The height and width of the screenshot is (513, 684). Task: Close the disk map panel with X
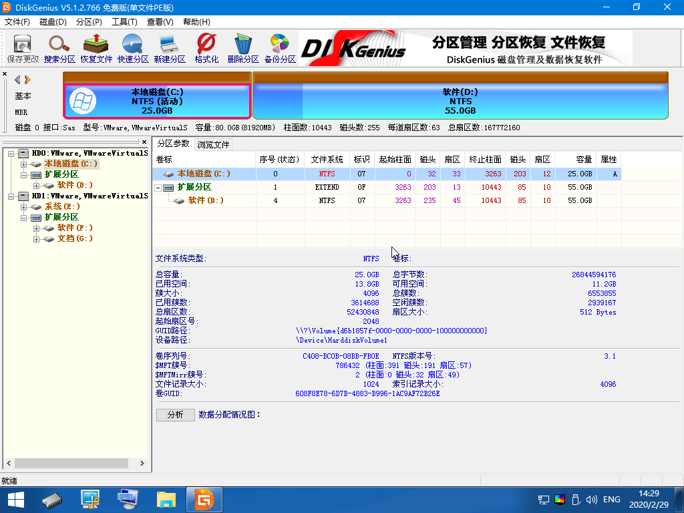tap(5, 73)
